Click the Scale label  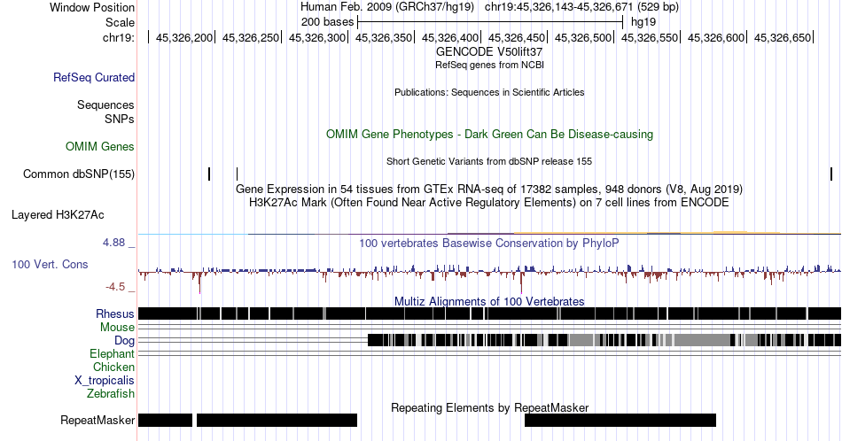point(120,22)
